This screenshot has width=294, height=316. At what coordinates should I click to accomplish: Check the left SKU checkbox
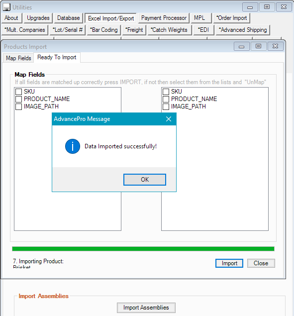pos(18,92)
